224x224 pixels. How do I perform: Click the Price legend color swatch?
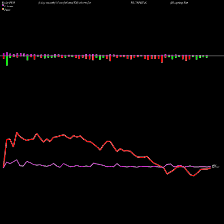(x=3, y=9)
